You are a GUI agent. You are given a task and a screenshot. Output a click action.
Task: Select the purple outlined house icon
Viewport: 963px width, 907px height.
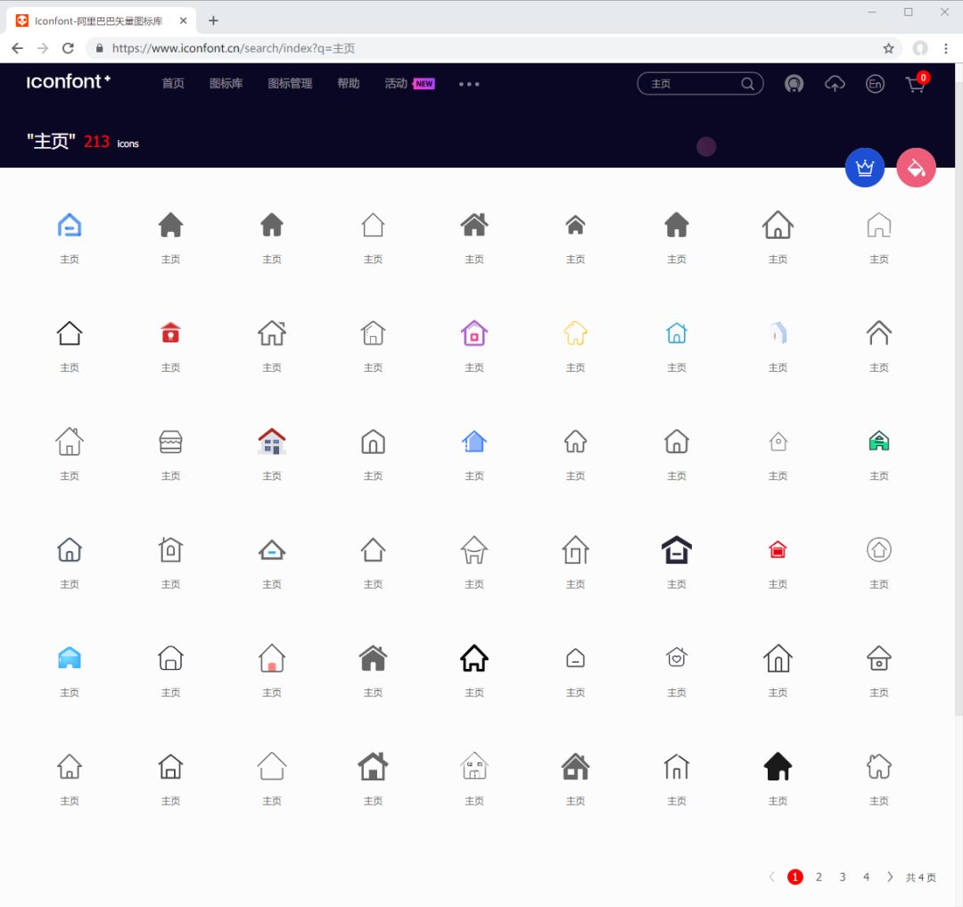coord(474,333)
